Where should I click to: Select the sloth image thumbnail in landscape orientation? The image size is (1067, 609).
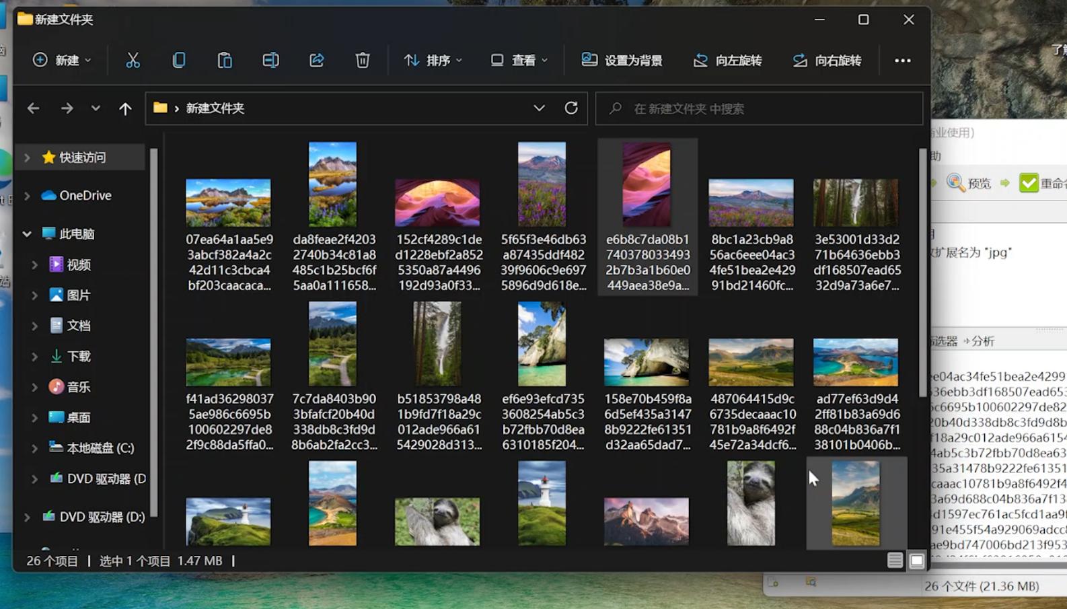click(x=437, y=522)
